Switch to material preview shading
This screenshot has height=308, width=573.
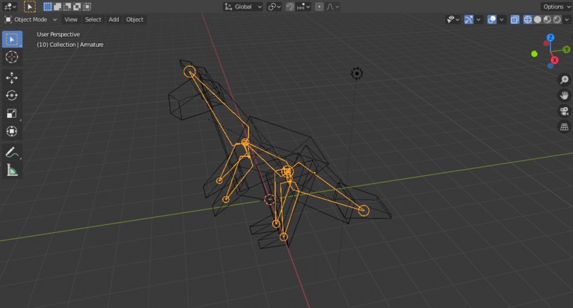click(x=547, y=19)
